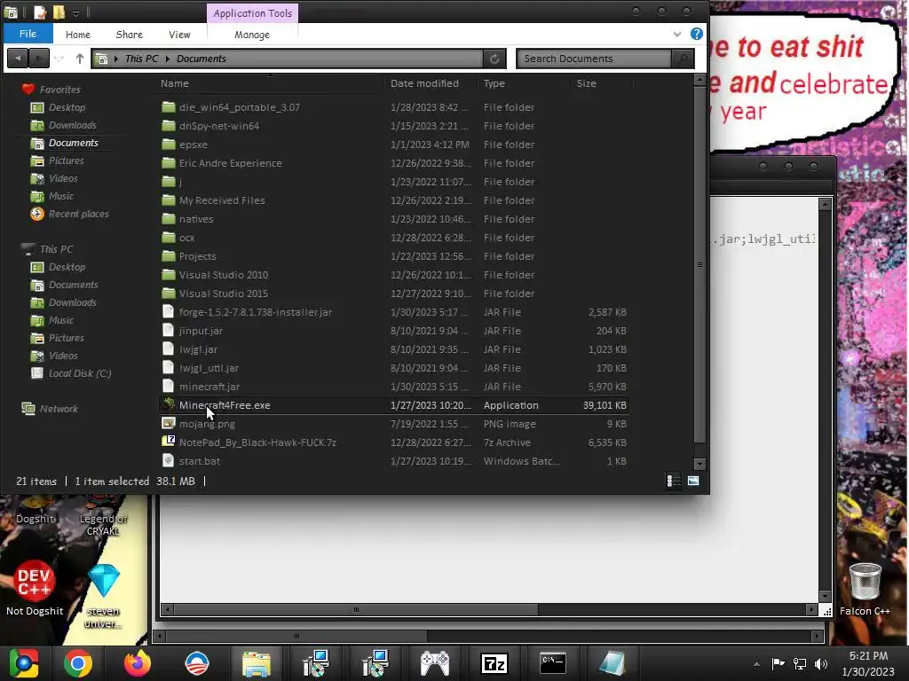Viewport: 909px width, 681px height.
Task: Open Chrome from the taskbar
Action: [x=78, y=663]
